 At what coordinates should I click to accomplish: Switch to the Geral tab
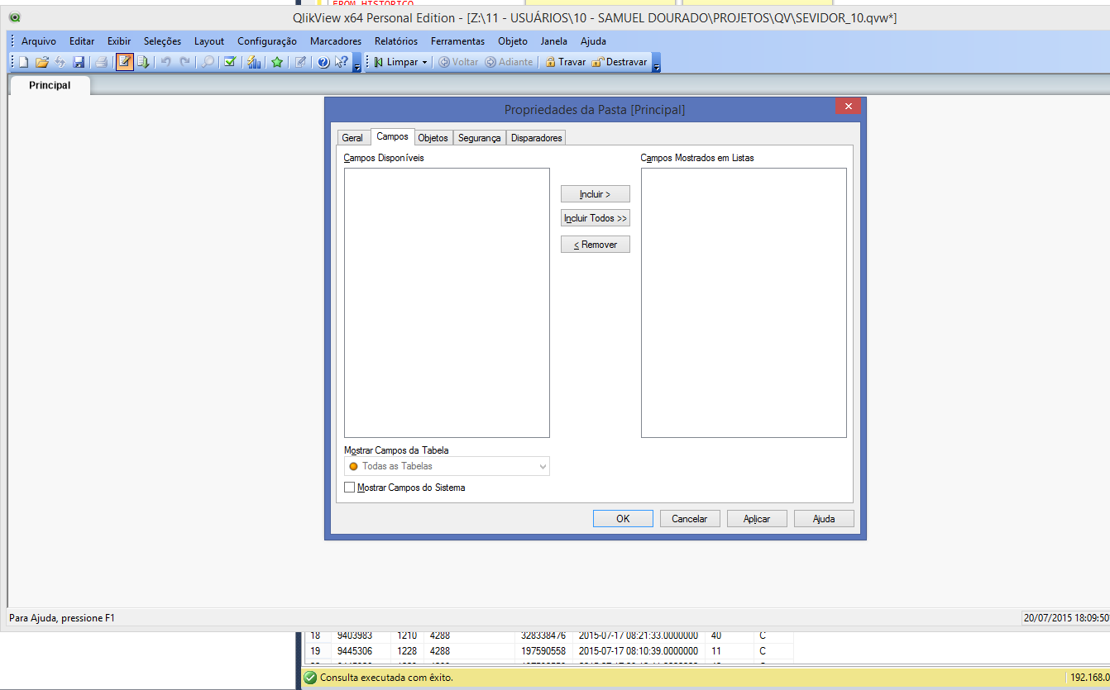[352, 138]
